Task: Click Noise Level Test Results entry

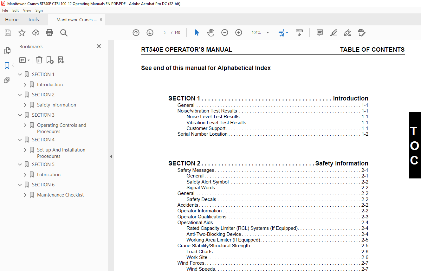Action: point(213,117)
